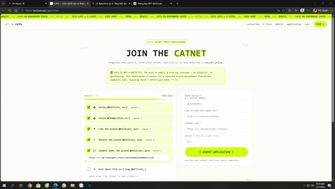335x189 pixels.
Task: Open File Explorer from the taskbar
Action: click(x=72, y=186)
